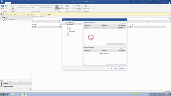Click the Forward navigation arrow in the ribbon
The height and width of the screenshot is (96, 171).
[6, 7]
